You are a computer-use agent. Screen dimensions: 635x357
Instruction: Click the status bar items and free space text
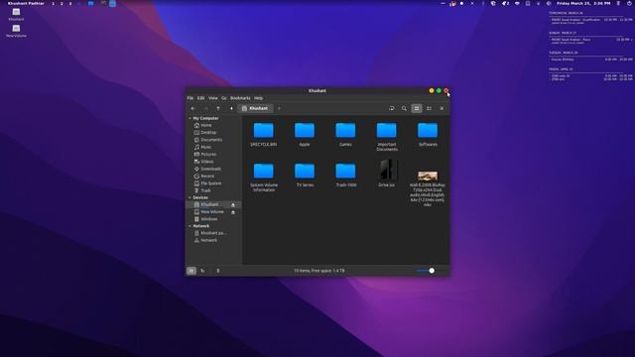tap(319, 271)
